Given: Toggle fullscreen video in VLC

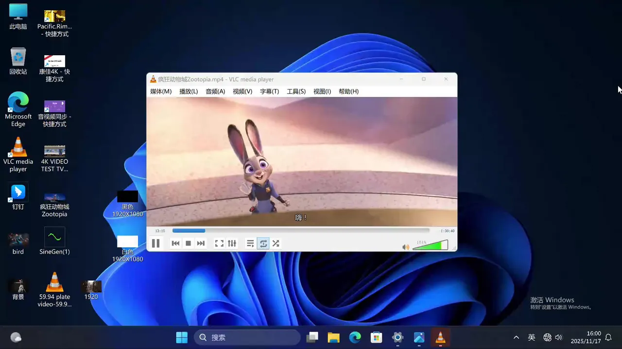Looking at the screenshot, I should (x=219, y=243).
